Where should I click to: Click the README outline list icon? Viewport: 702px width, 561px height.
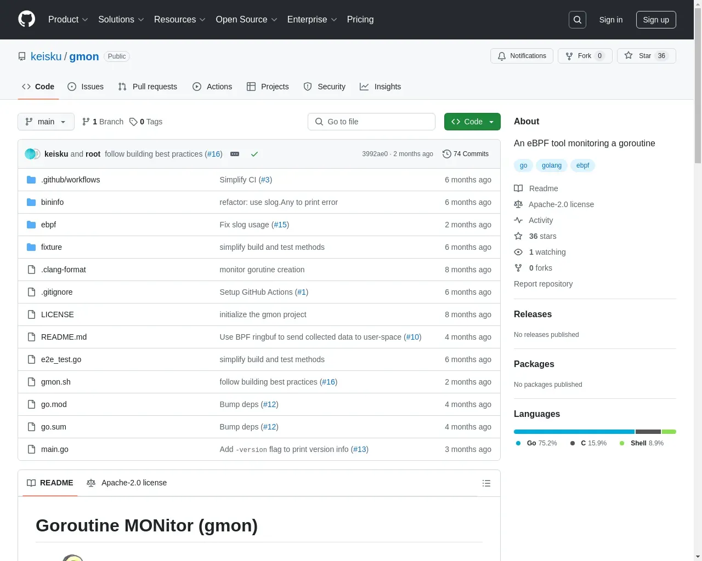pyautogui.click(x=486, y=483)
